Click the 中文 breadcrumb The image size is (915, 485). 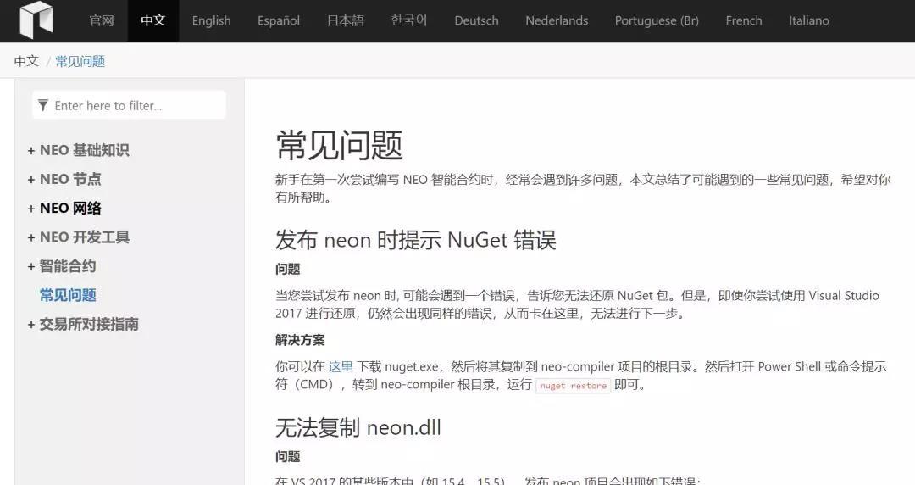tap(26, 61)
